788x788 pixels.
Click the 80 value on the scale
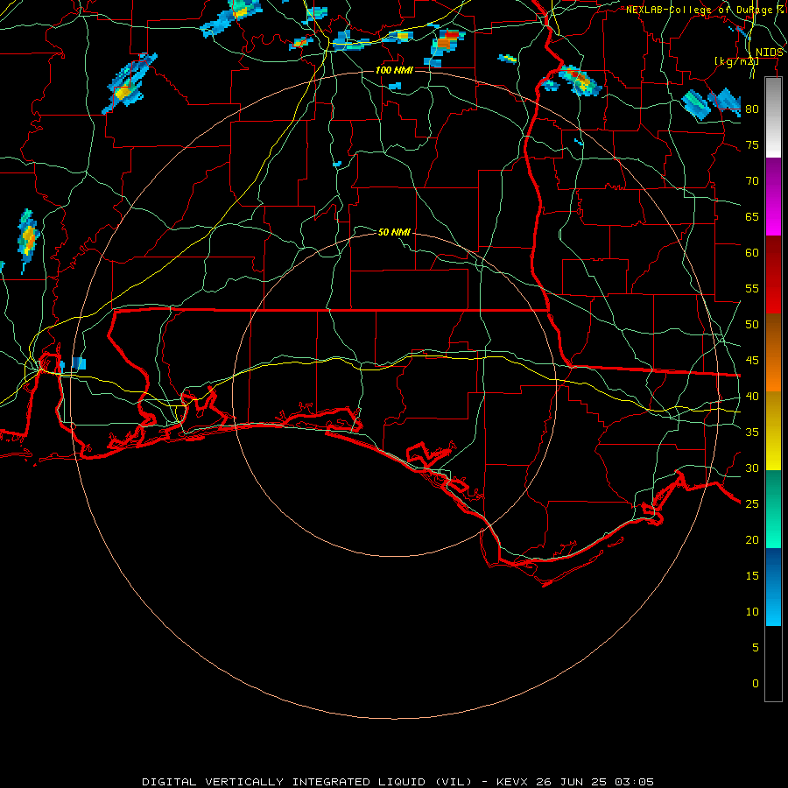coord(752,109)
